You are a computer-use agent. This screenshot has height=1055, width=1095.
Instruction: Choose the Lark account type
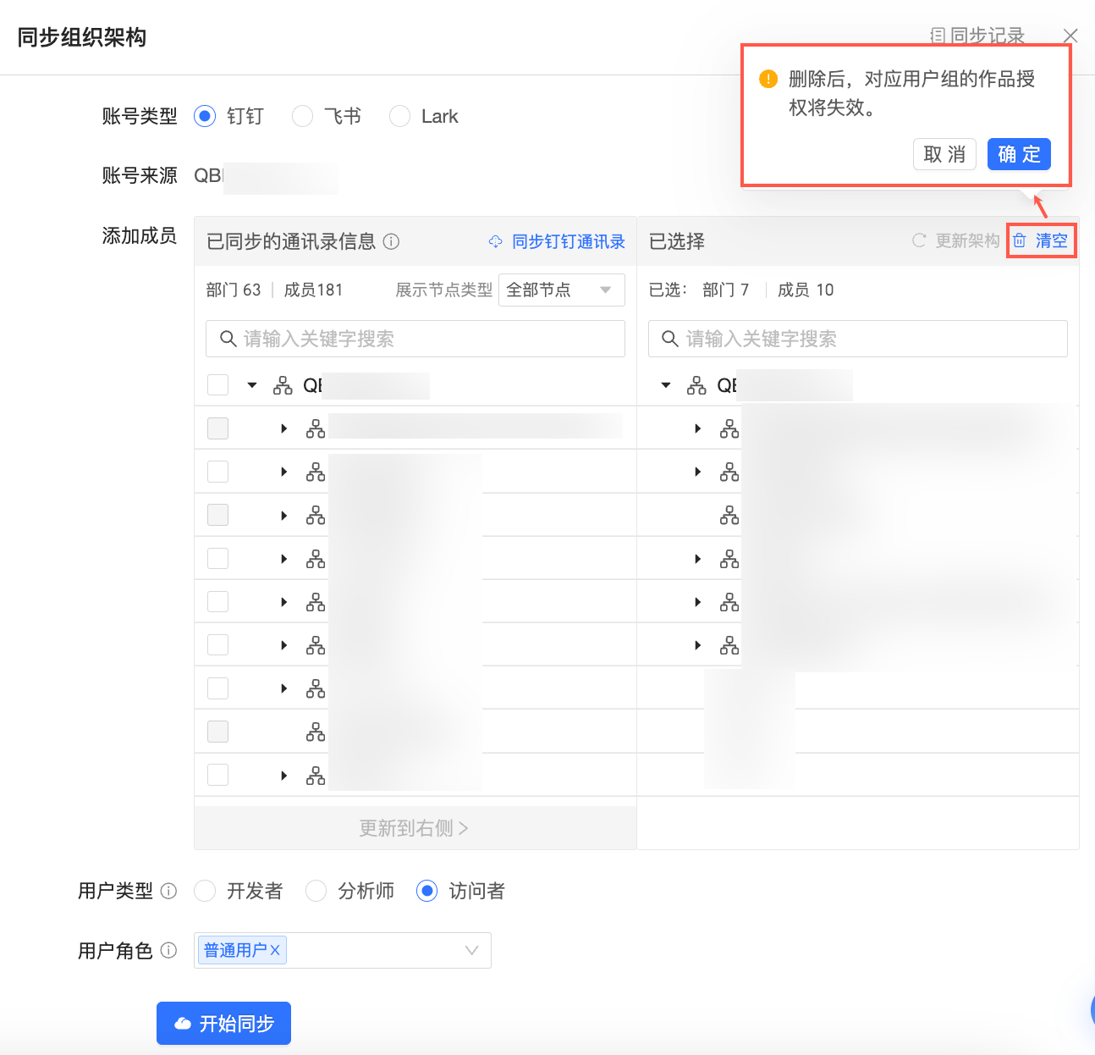(x=399, y=116)
